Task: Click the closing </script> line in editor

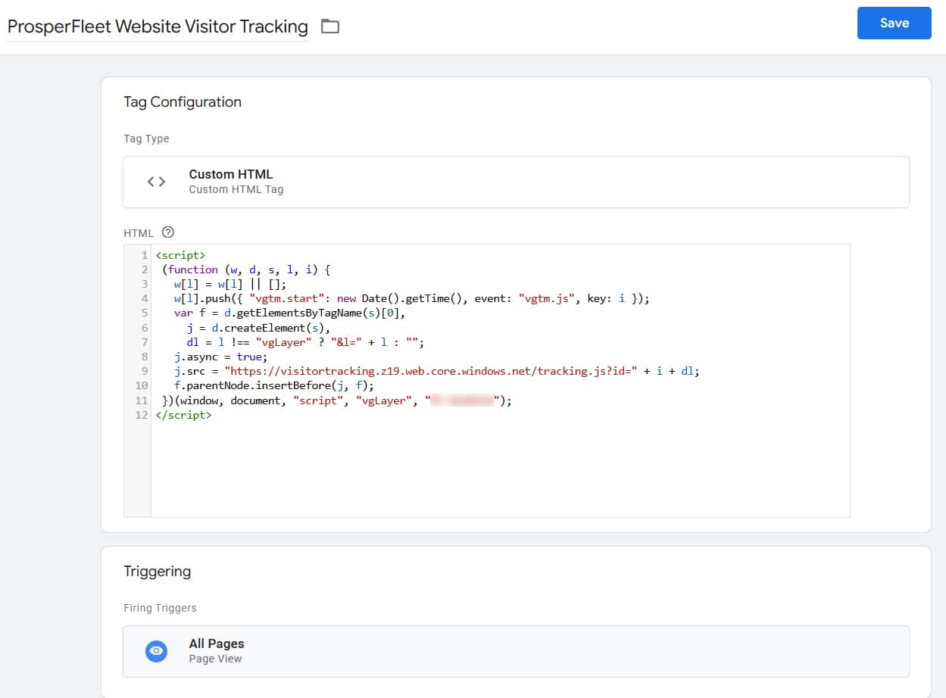Action: point(183,415)
